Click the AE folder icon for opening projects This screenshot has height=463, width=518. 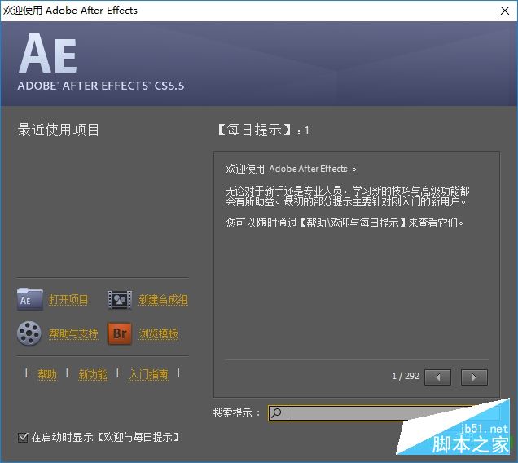30,299
